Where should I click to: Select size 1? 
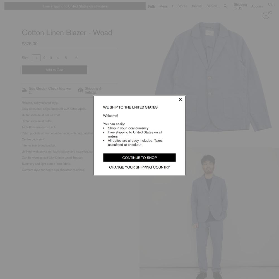pos(36,58)
